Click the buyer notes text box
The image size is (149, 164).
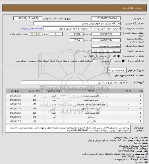coord(68,129)
